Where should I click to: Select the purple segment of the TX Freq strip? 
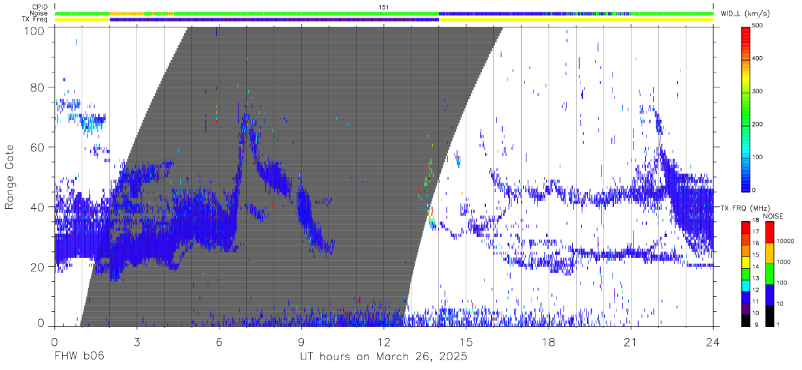[x=274, y=20]
